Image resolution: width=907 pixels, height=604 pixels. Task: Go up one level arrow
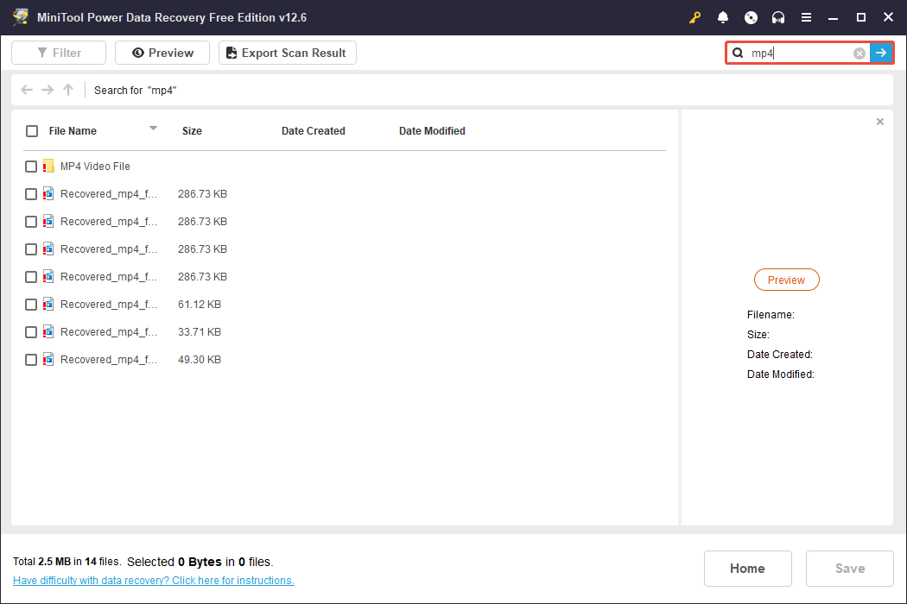pos(68,90)
